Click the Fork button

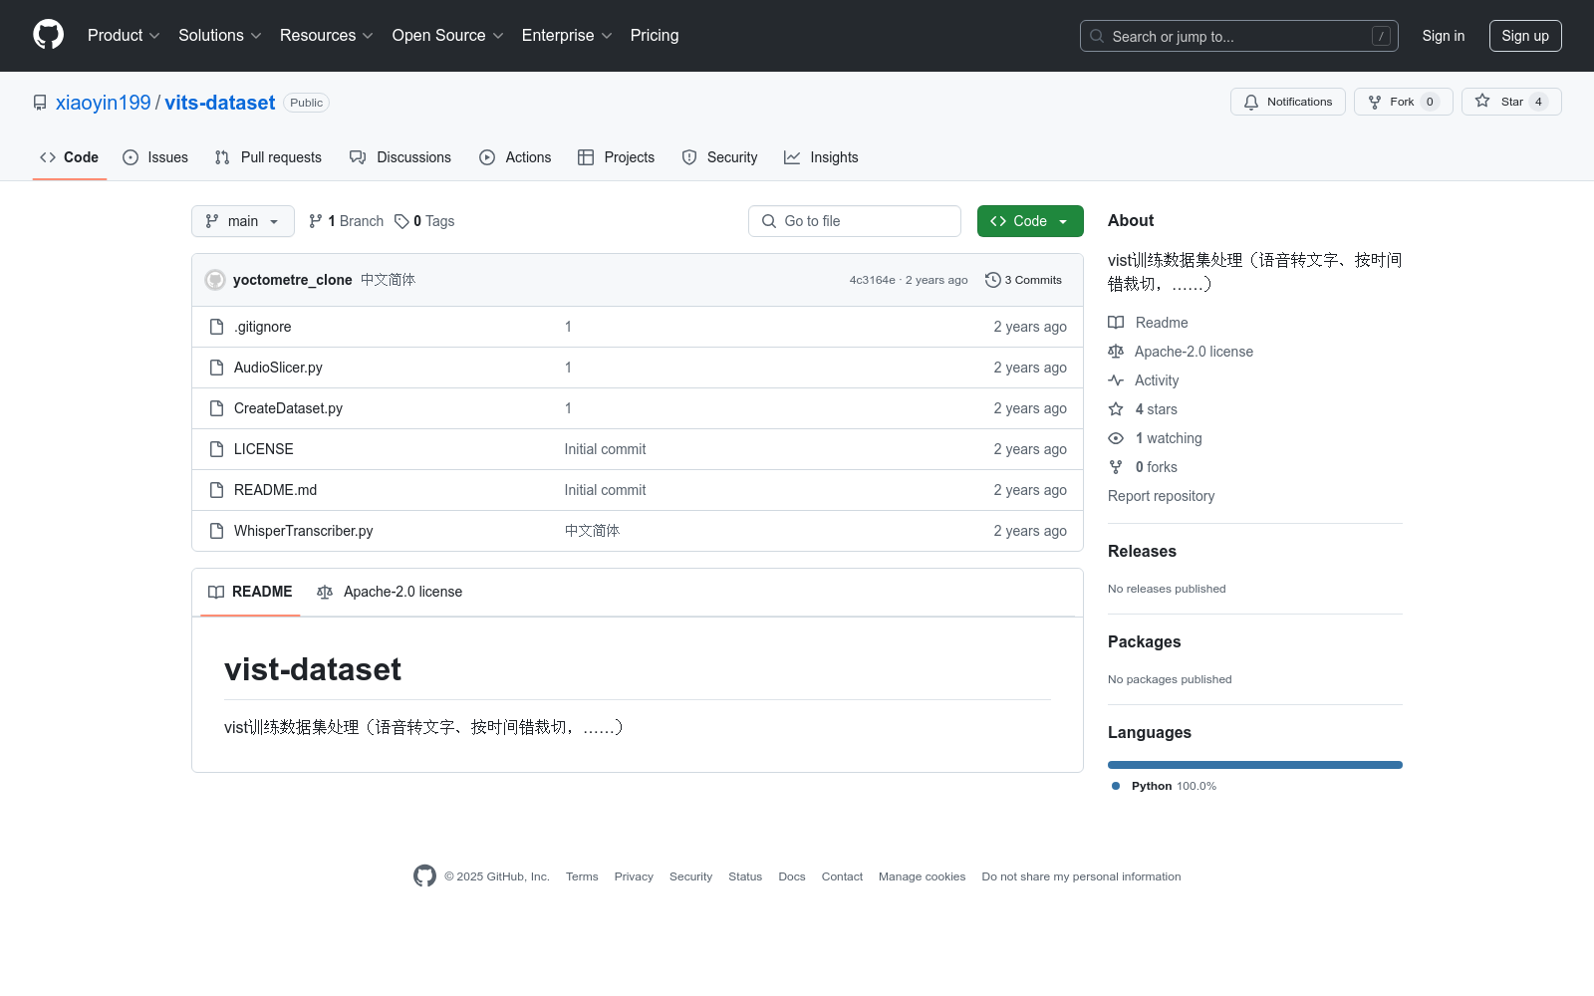pyautogui.click(x=1404, y=102)
